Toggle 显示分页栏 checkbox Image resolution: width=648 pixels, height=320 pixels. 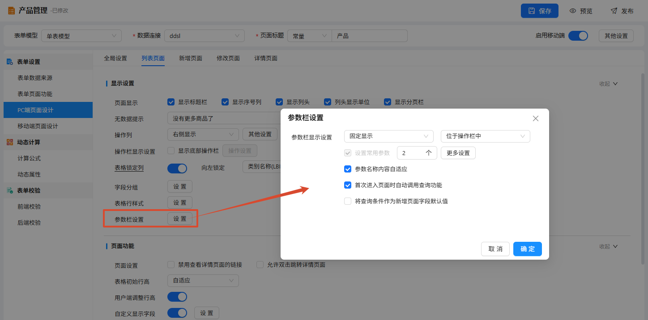point(388,102)
